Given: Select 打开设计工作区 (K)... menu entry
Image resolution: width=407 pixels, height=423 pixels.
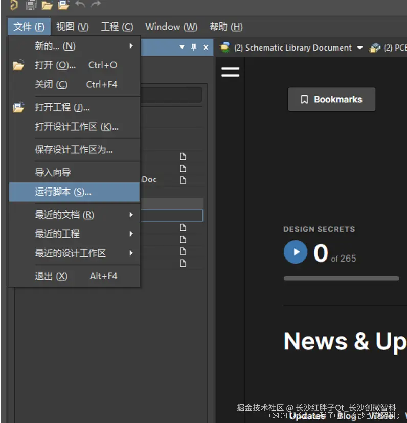Looking at the screenshot, I should 74,127.
